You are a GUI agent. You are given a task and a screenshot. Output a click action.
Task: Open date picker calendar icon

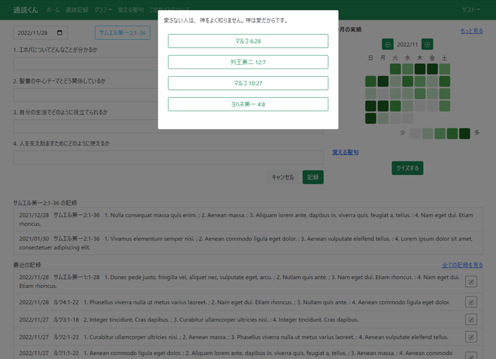pyautogui.click(x=60, y=33)
